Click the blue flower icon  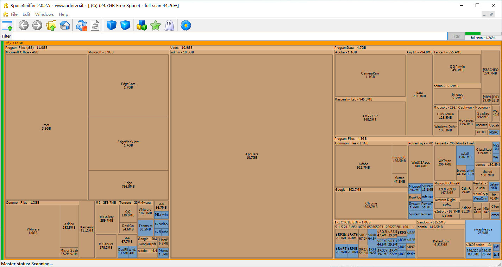(x=186, y=25)
